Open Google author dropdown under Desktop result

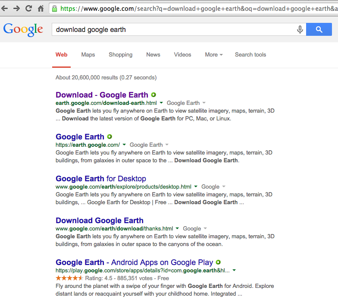[x=213, y=187]
